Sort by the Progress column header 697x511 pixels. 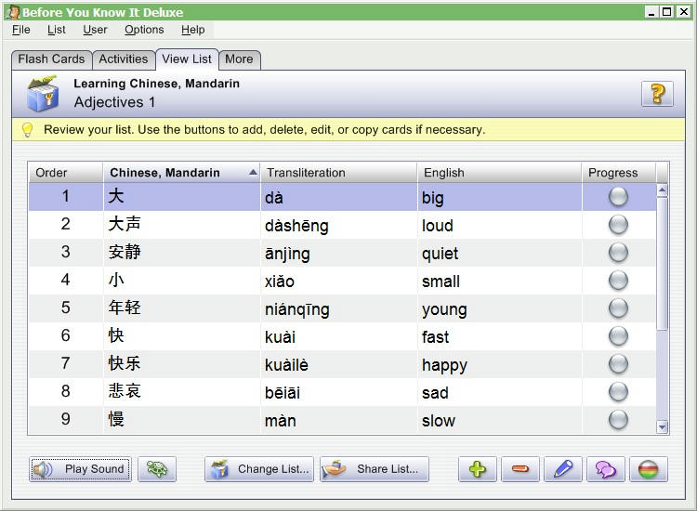click(x=619, y=173)
